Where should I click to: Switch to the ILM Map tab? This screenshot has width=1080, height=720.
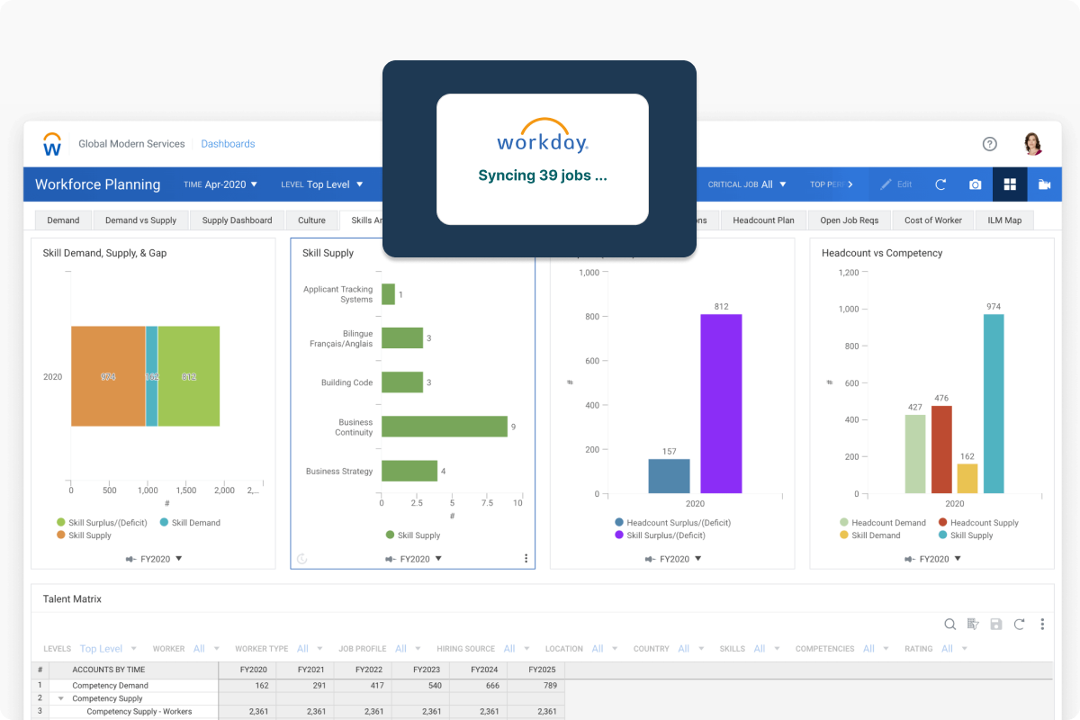tap(1004, 220)
